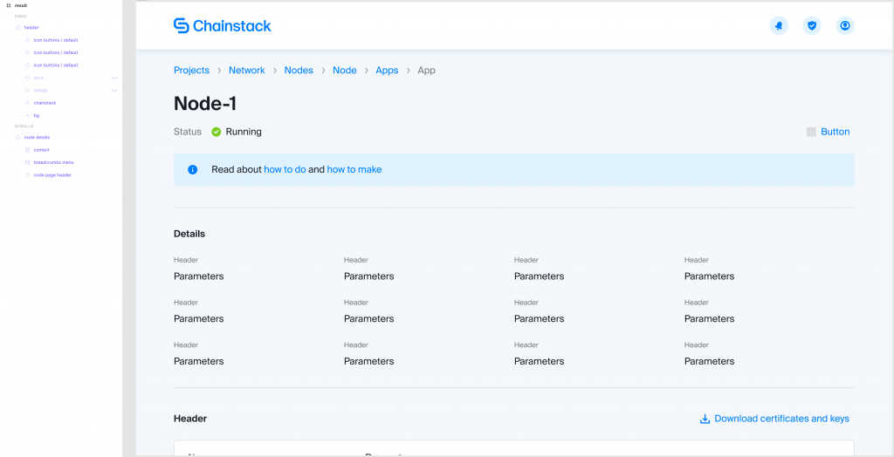The image size is (894, 457).
Task: Click the blue Button link next to status
Action: coord(836,132)
